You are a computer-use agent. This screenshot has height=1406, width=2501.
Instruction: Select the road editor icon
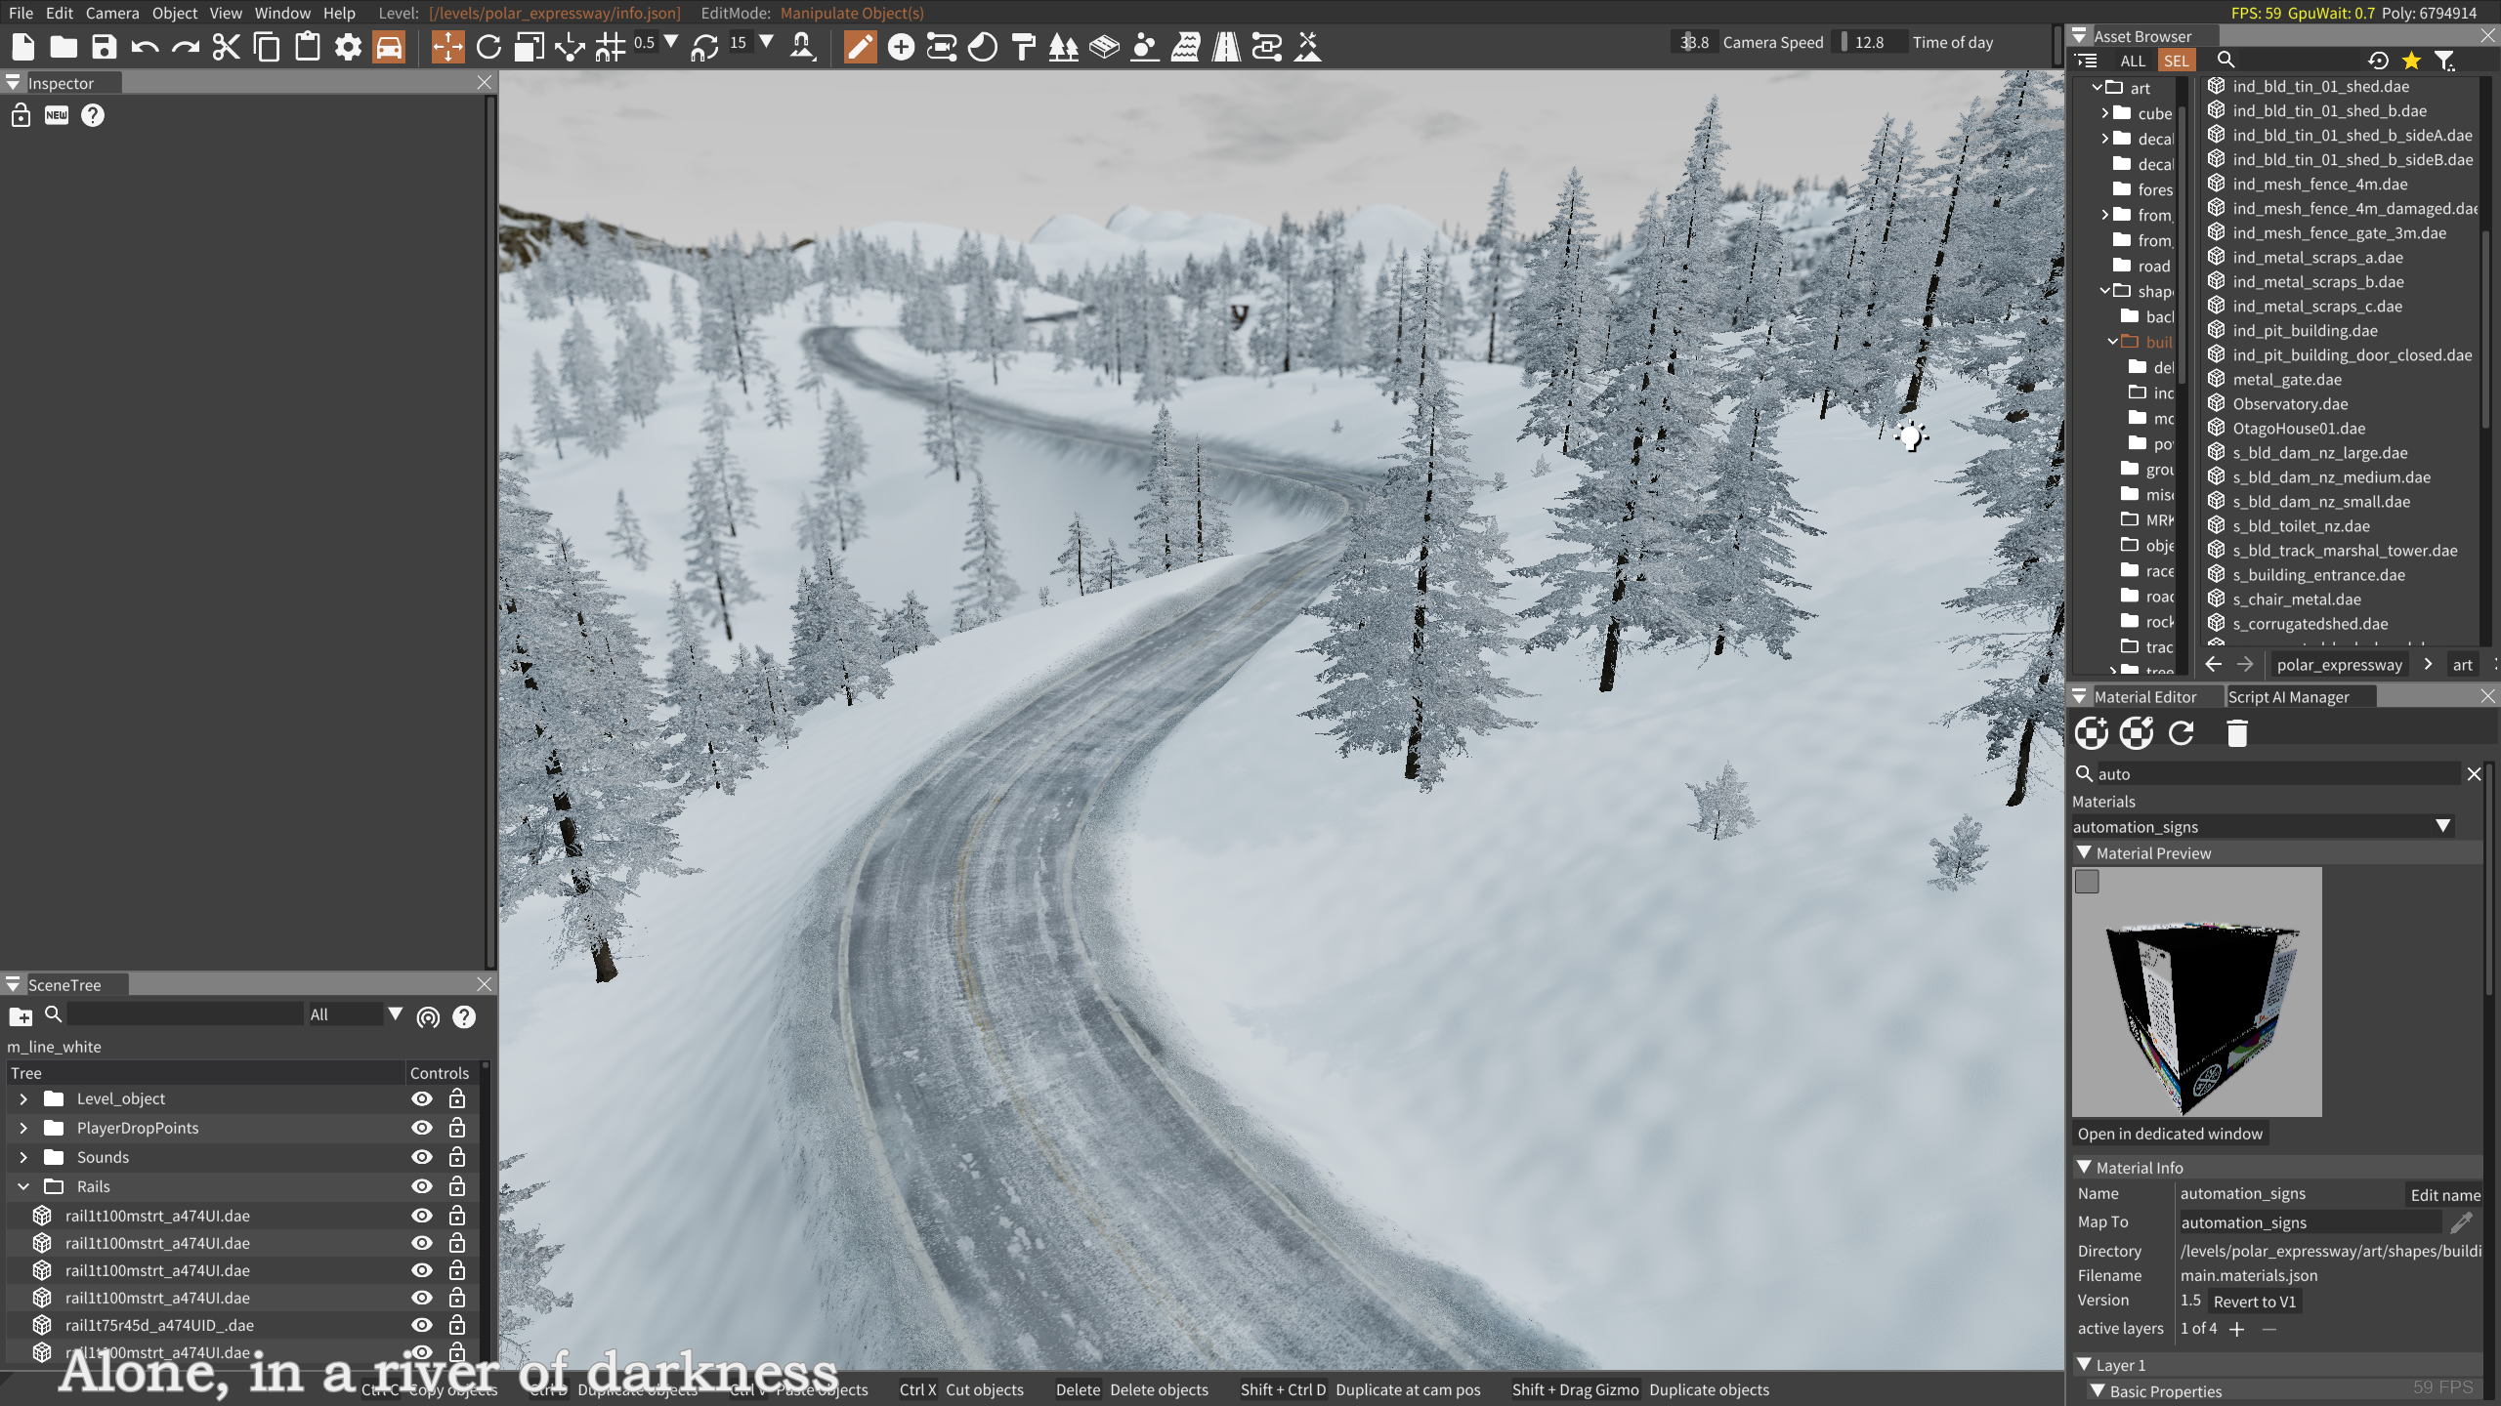pos(1225,47)
